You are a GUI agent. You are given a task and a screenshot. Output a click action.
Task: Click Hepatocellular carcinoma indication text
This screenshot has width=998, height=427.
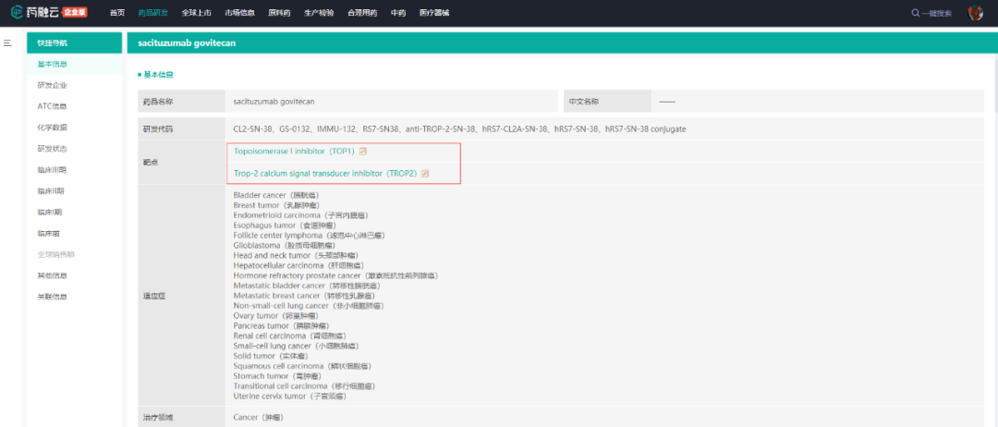click(x=297, y=265)
